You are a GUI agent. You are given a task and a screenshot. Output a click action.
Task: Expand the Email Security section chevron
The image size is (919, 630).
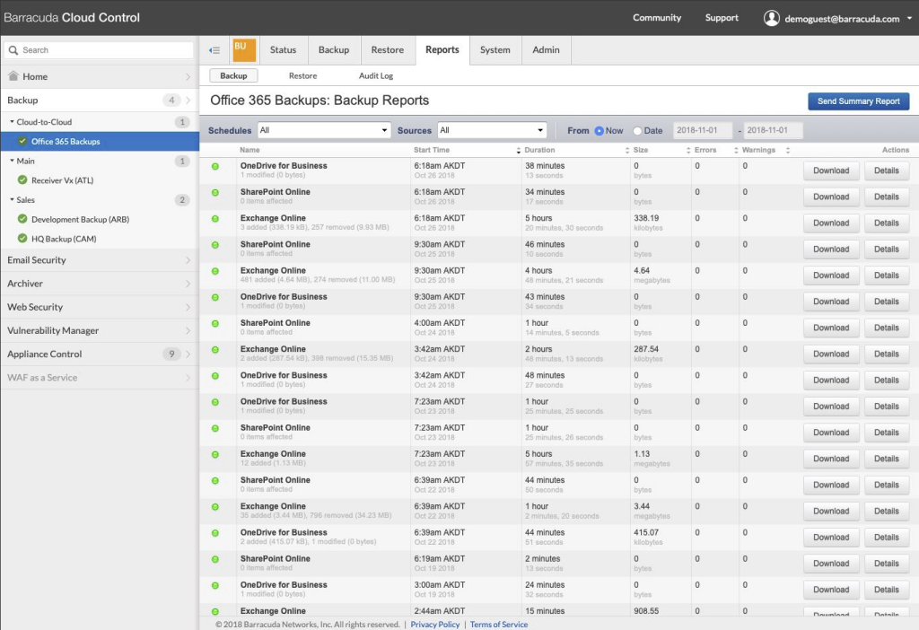(x=188, y=260)
